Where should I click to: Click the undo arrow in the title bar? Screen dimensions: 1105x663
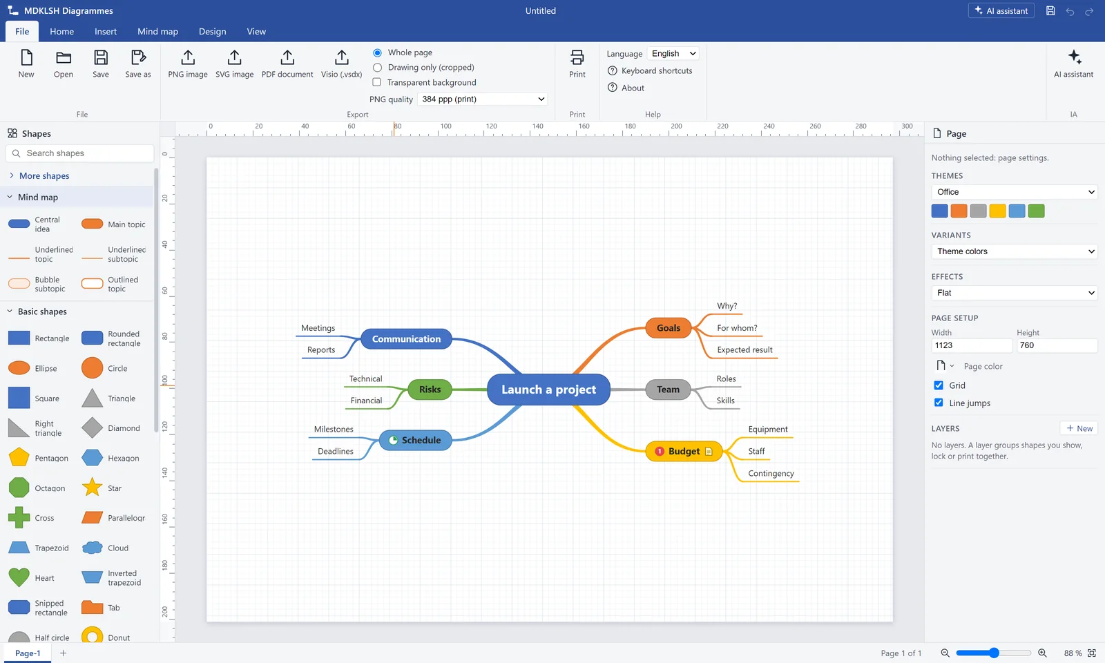[1070, 11]
